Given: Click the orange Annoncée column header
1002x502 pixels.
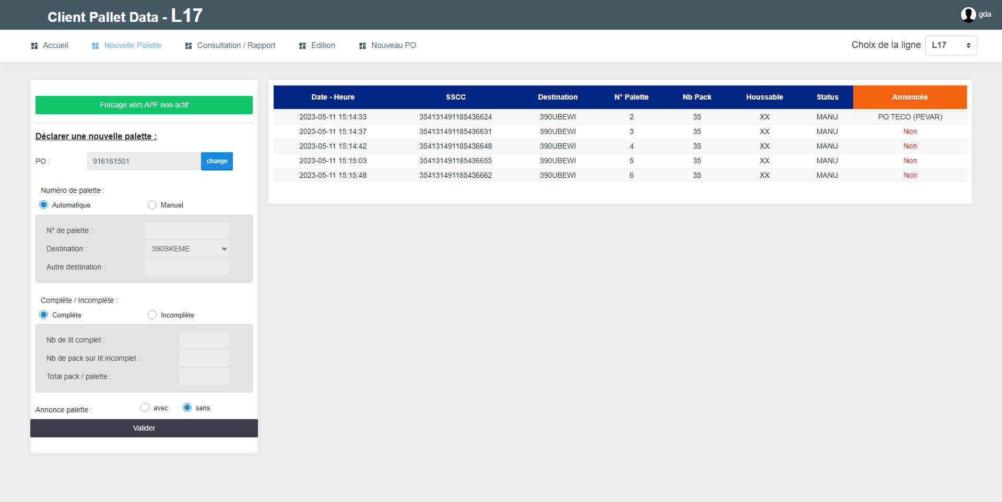Looking at the screenshot, I should tap(910, 97).
